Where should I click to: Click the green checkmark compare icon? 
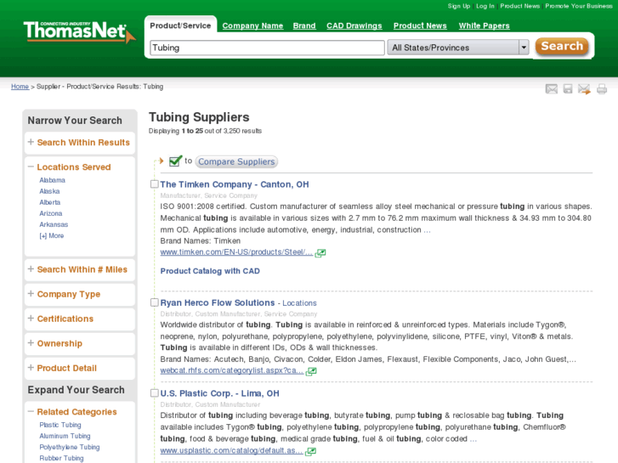click(175, 161)
